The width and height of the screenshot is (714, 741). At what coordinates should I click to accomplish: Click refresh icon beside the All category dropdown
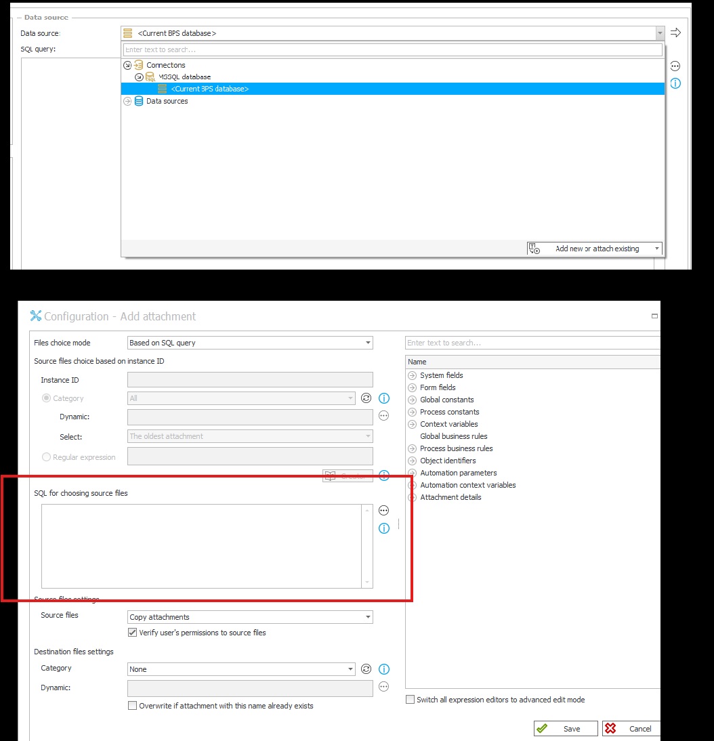tap(366, 398)
